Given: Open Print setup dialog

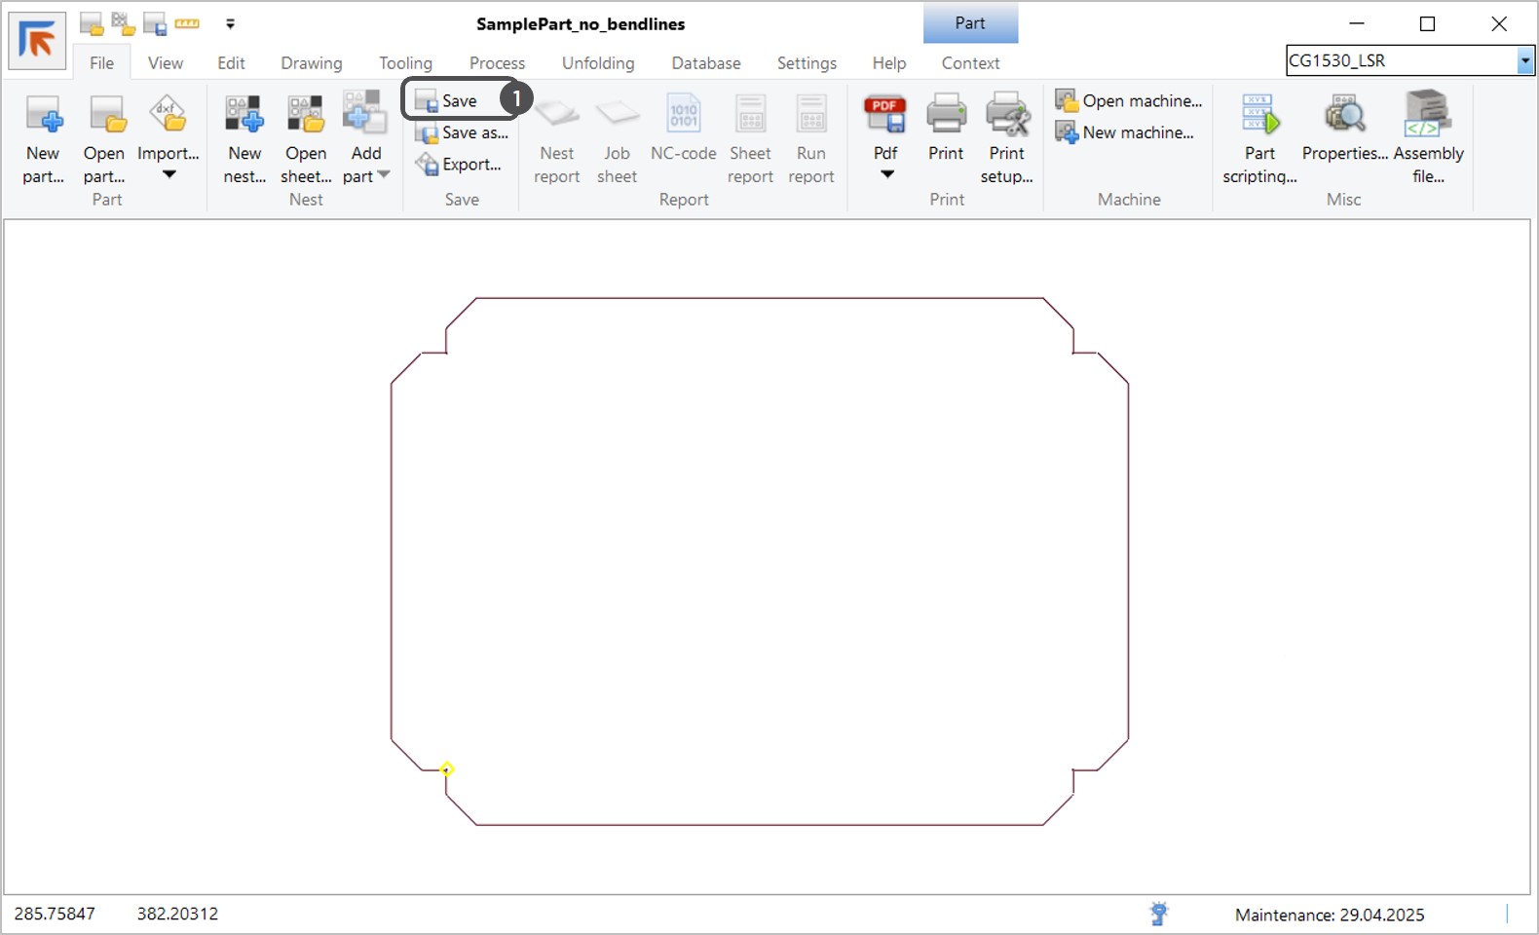Looking at the screenshot, I should click(x=1006, y=117).
